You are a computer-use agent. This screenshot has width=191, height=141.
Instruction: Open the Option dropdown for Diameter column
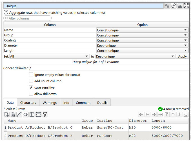coord(142,45)
